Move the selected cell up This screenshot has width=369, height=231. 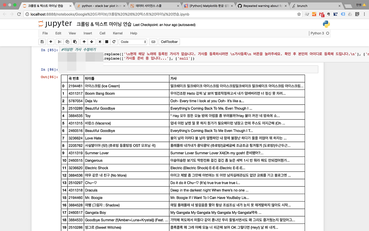(84, 42)
